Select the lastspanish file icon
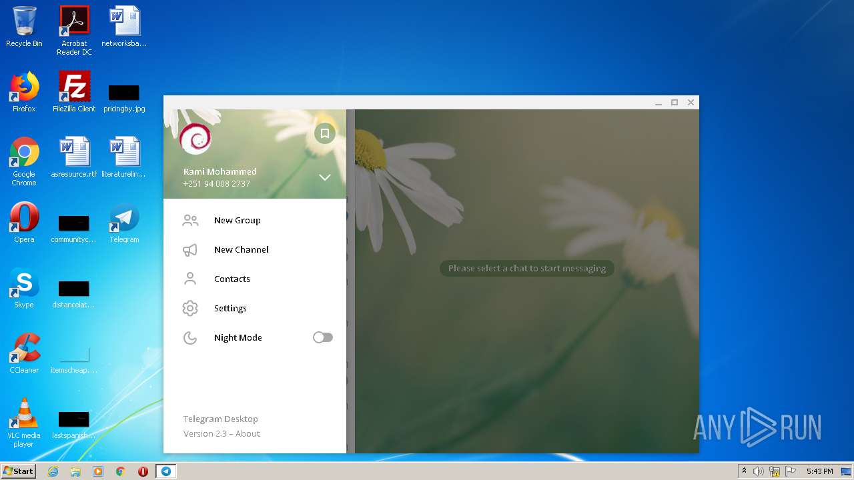The width and height of the screenshot is (854, 480). [74, 425]
